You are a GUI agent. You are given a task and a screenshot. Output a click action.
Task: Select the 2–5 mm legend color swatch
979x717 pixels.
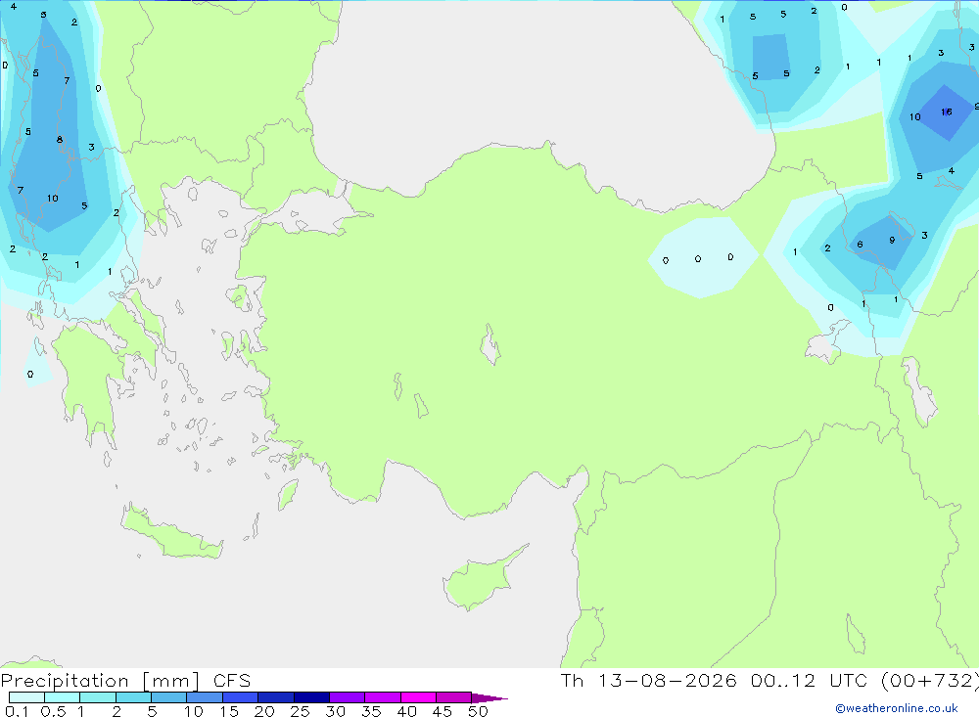click(x=133, y=697)
